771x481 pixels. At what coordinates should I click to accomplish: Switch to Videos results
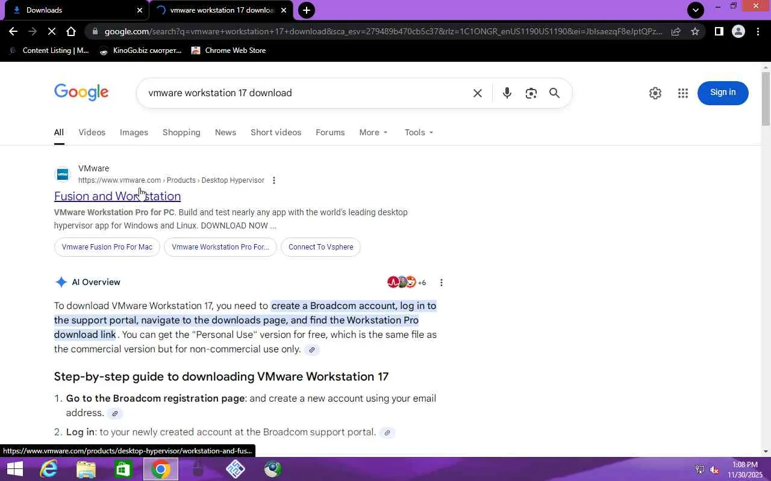(x=92, y=132)
